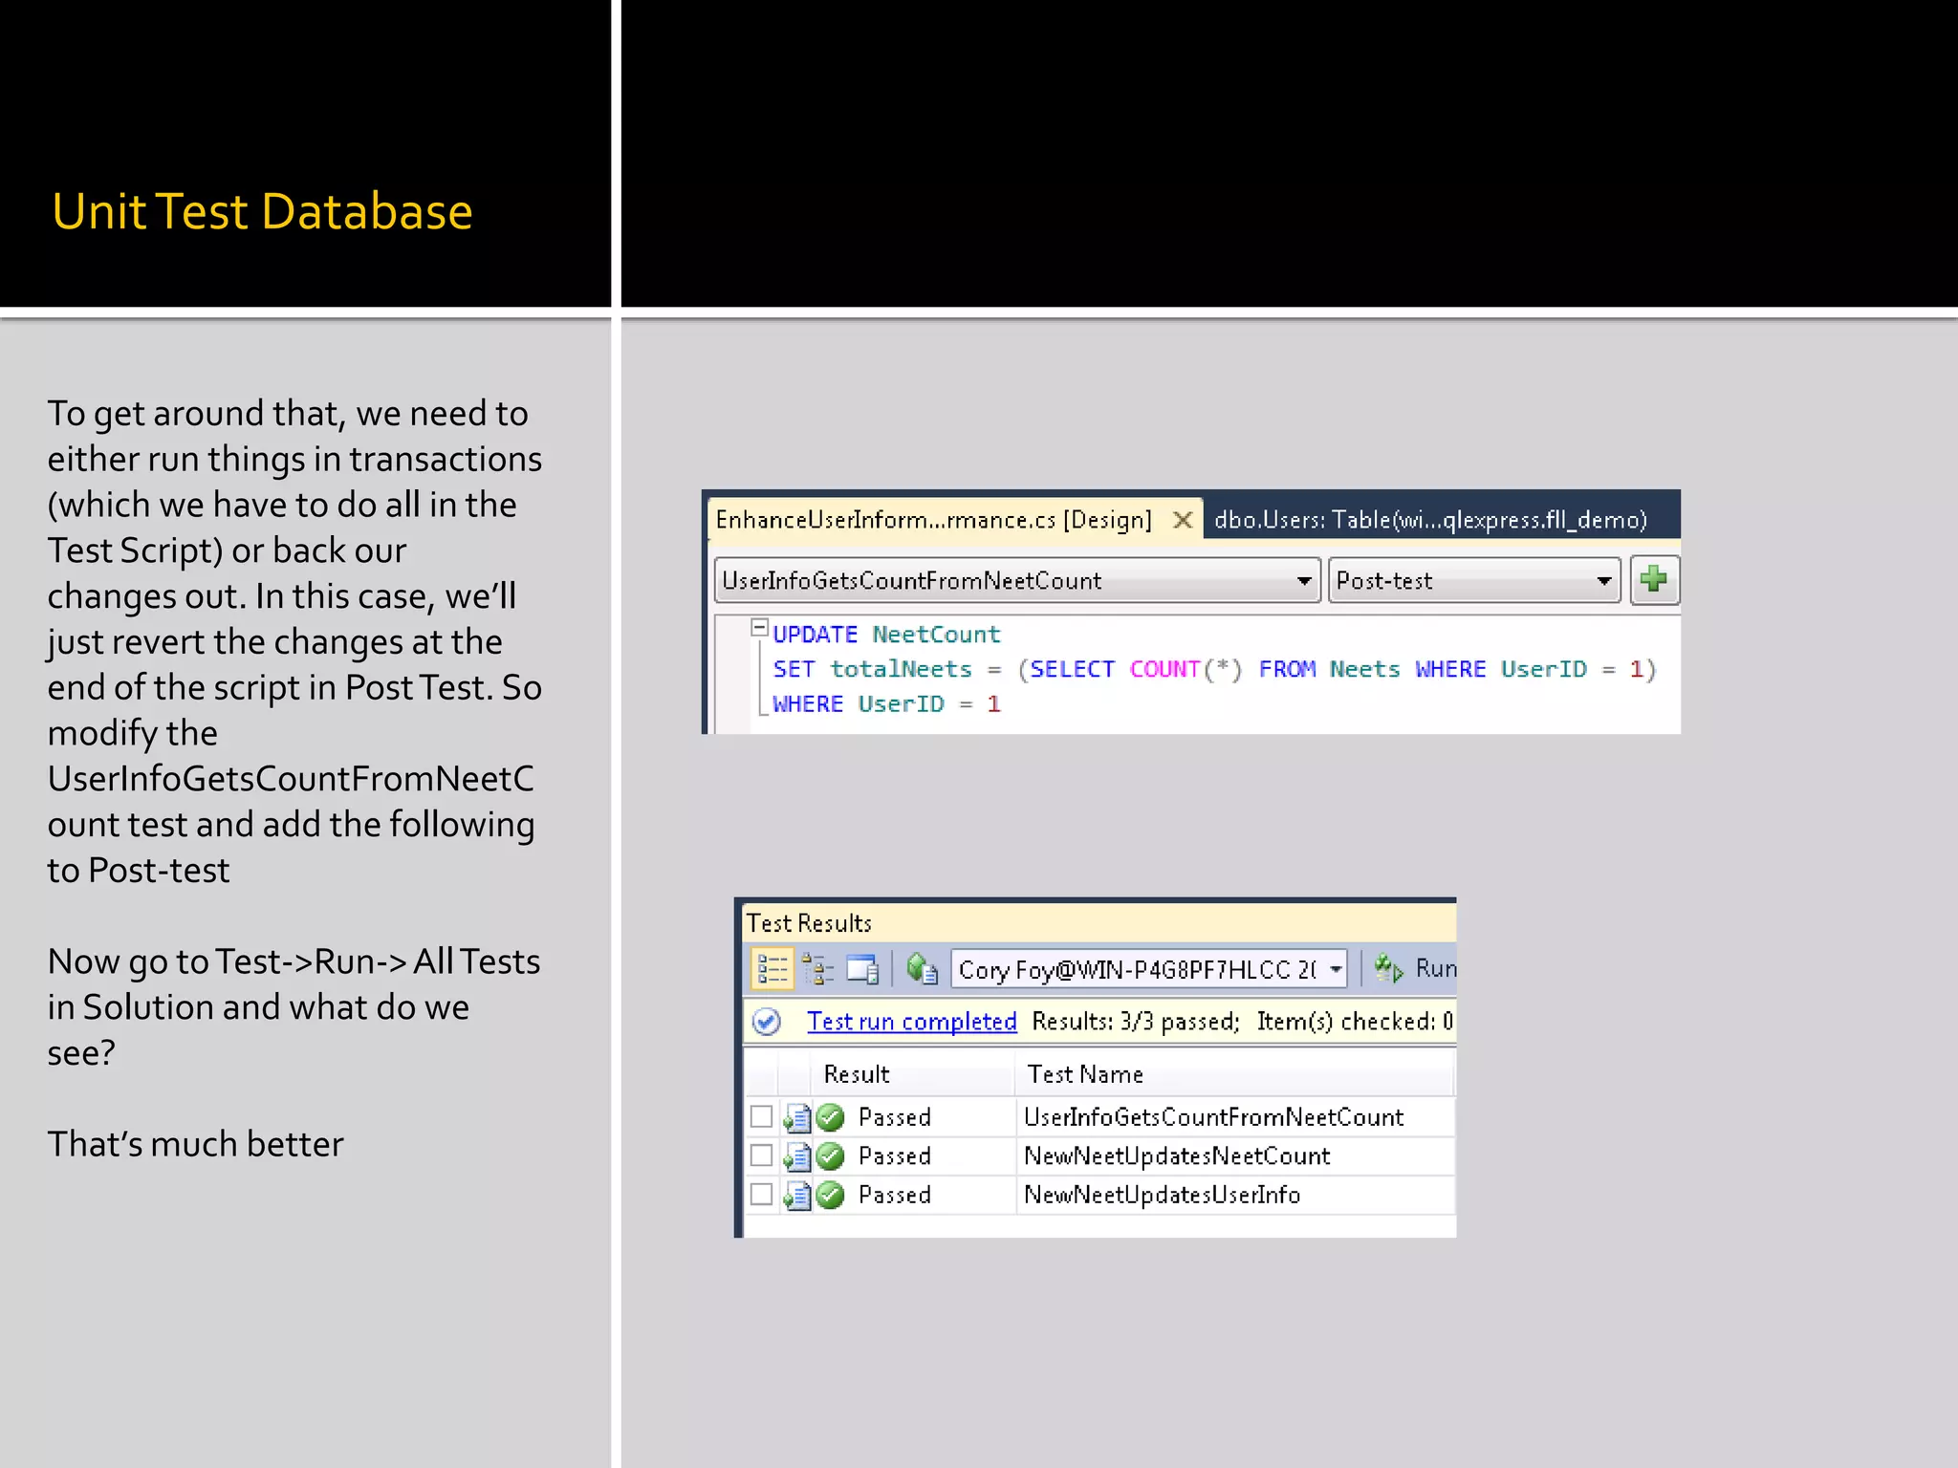Switch to dbo.Users: Table tab
The height and width of the screenshot is (1468, 1958).
[1430, 520]
